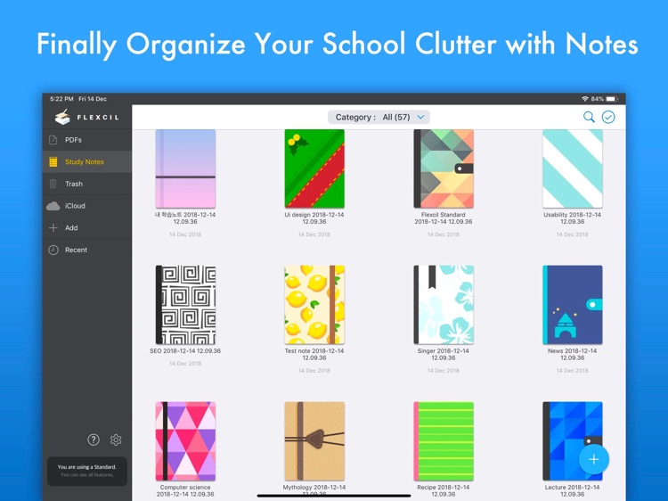Click the 'Ui design 2018-12-14' title text
The image size is (668, 501).
(x=314, y=215)
